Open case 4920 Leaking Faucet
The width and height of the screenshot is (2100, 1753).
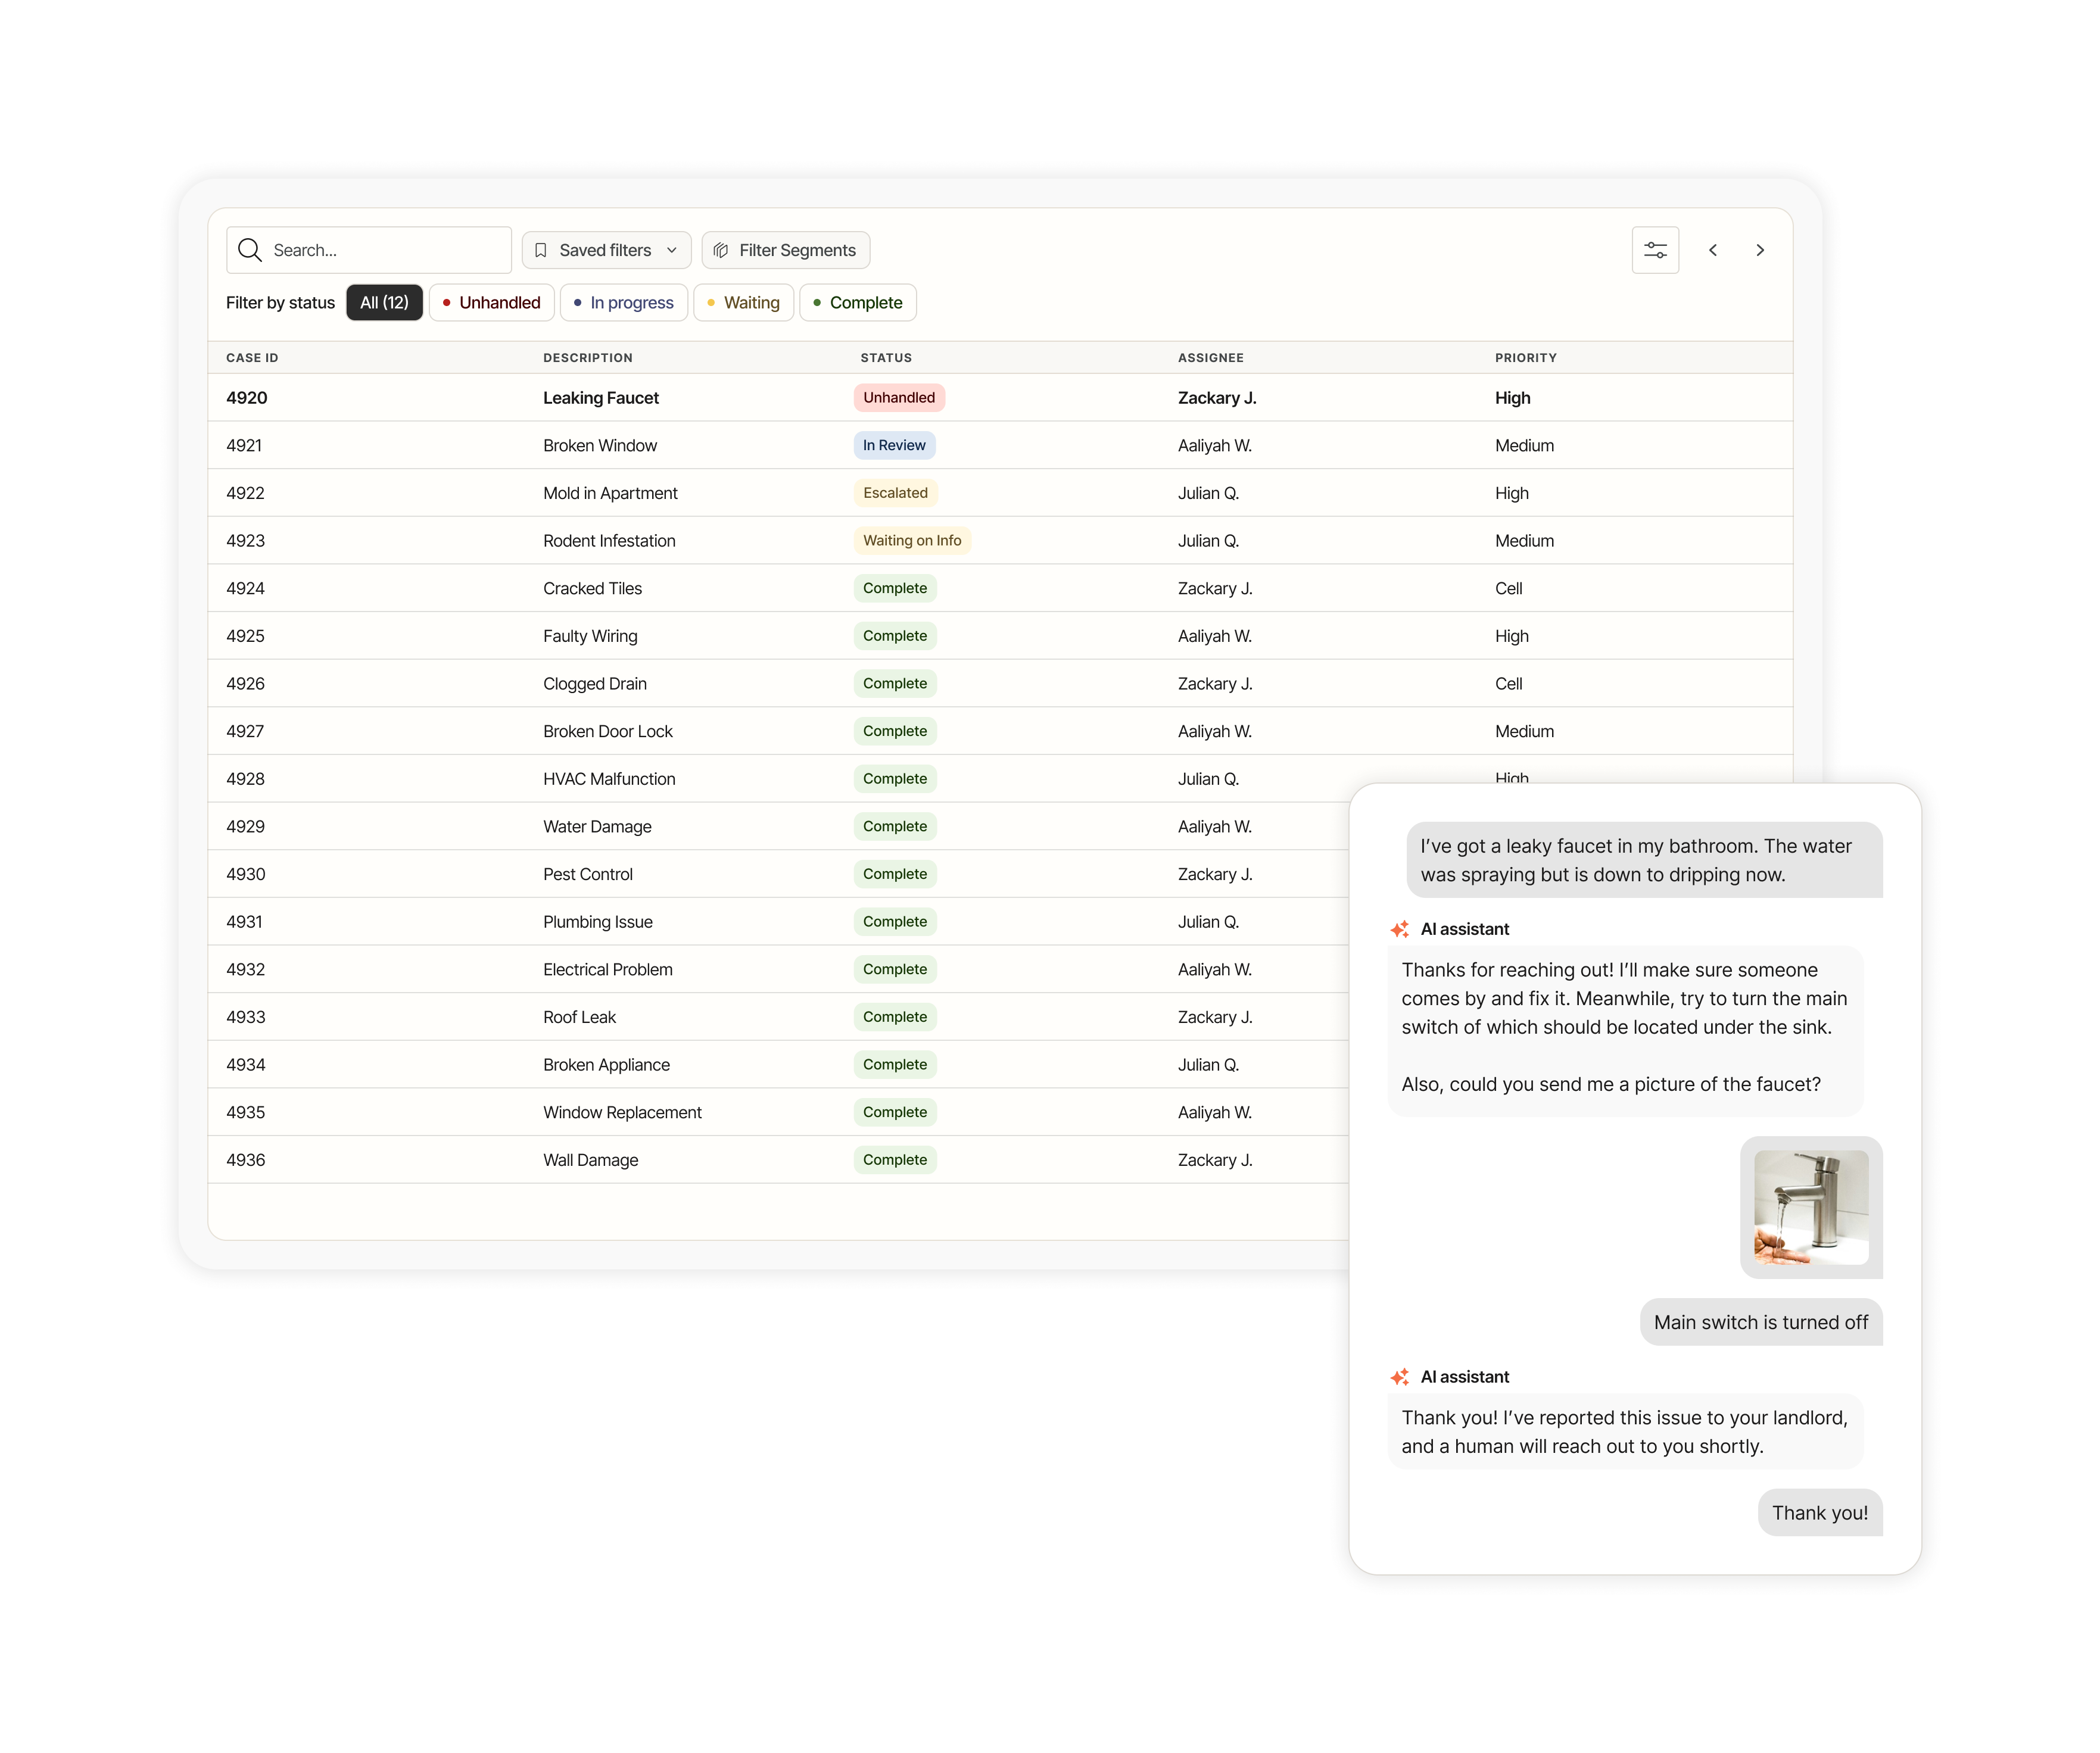click(1000, 398)
